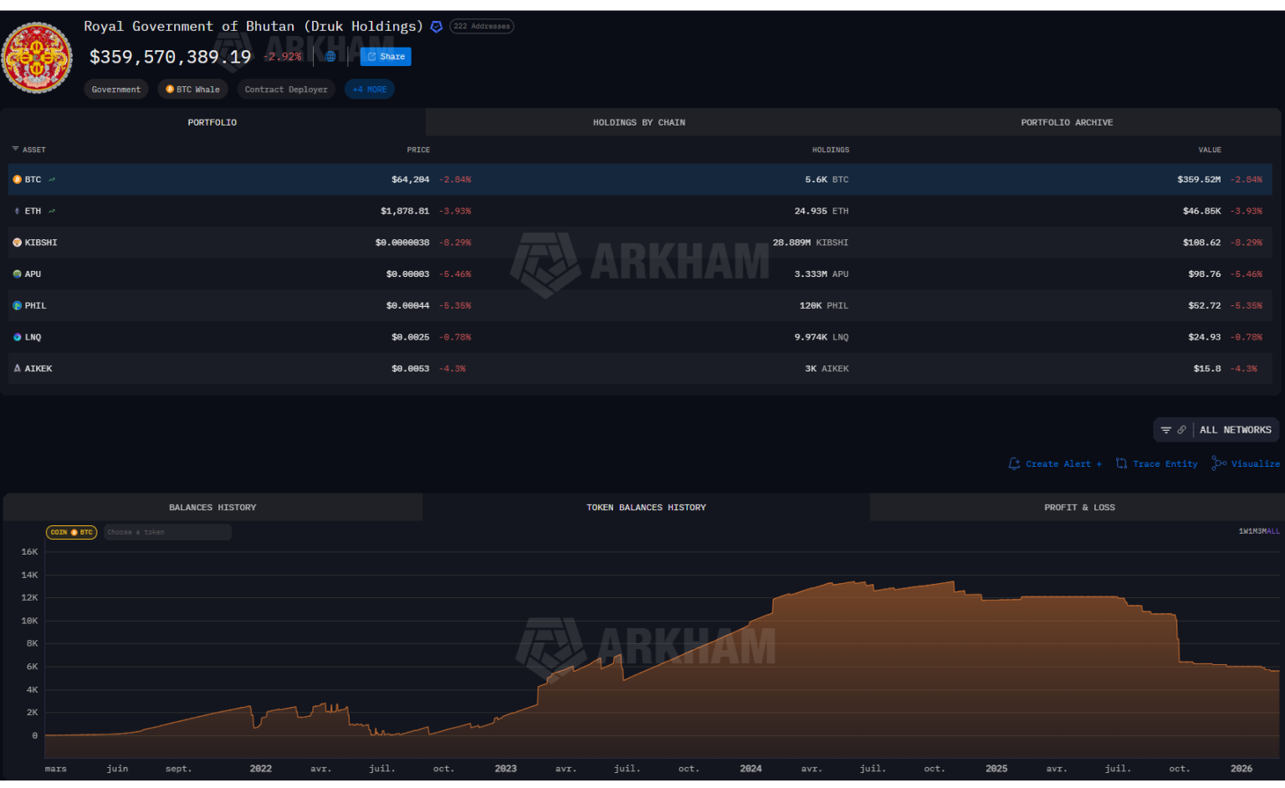
Task: Toggle the Government label tag
Action: tap(115, 89)
